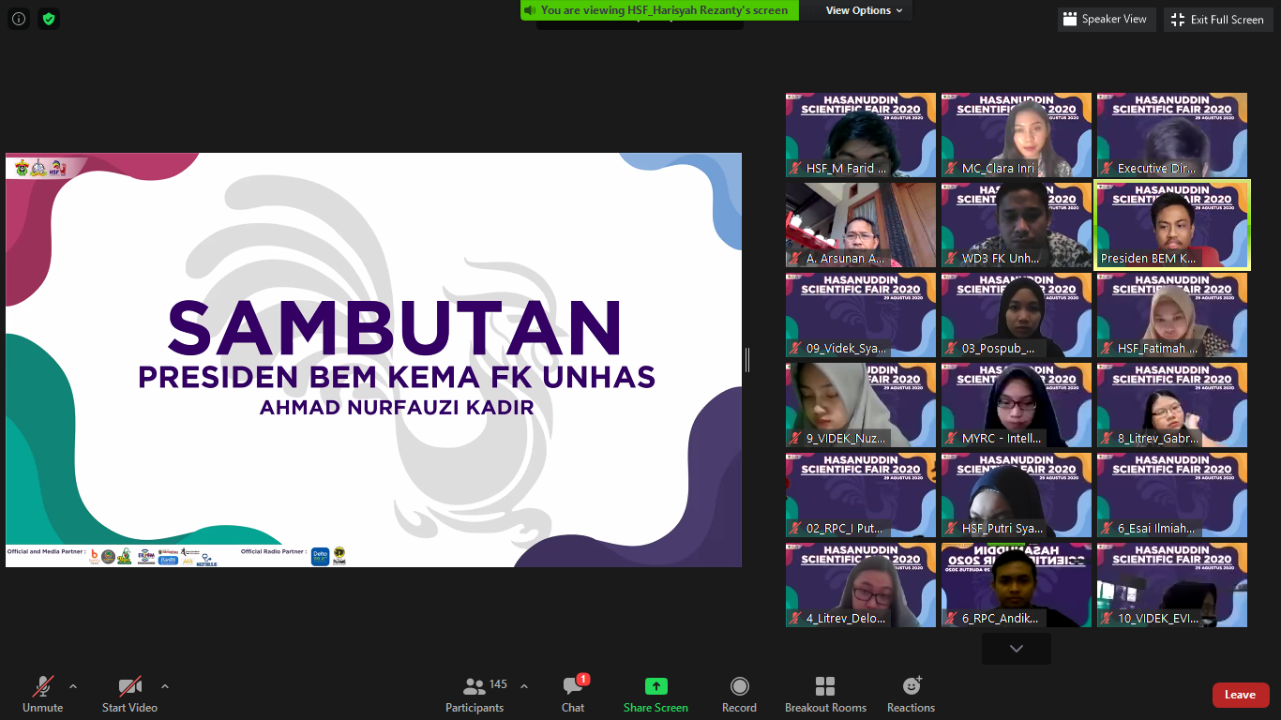Image resolution: width=1281 pixels, height=720 pixels.
Task: Open the meeting information icon
Action: click(x=19, y=19)
